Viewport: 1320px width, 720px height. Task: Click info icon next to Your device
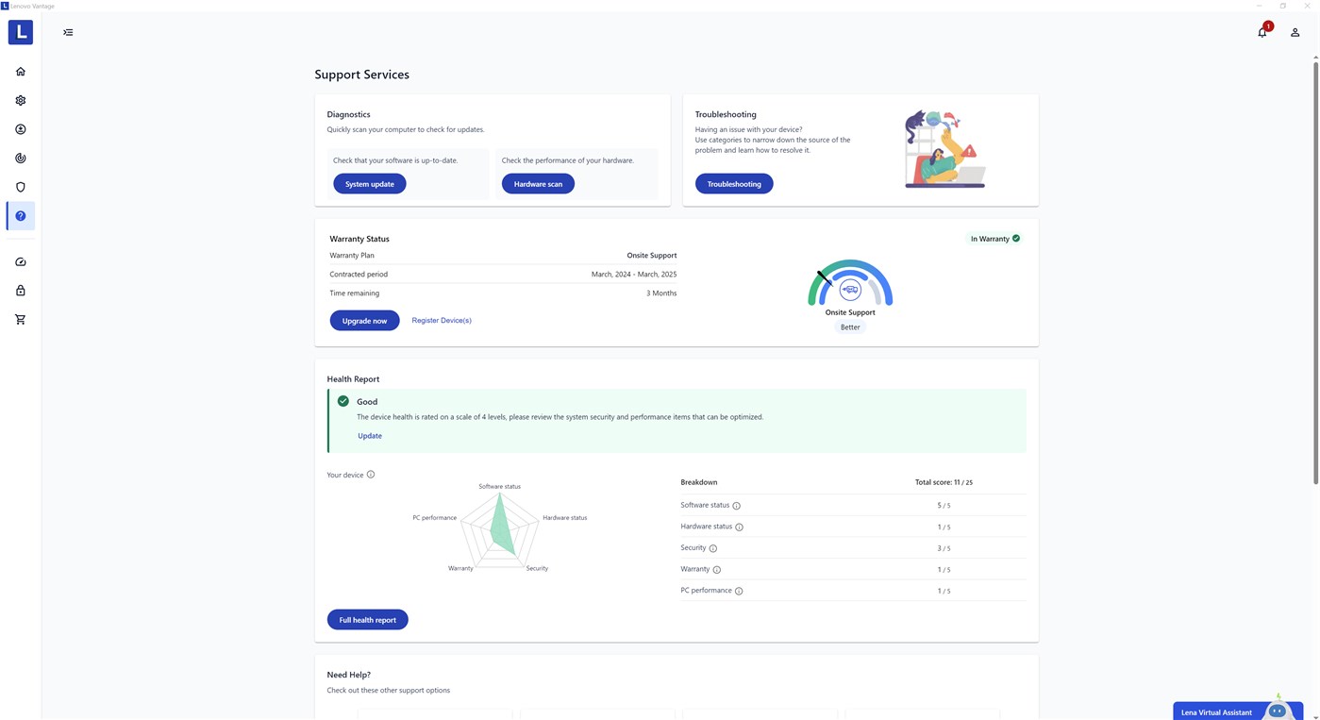click(x=371, y=475)
